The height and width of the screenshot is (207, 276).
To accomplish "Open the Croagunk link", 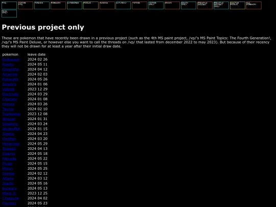I will 11,198.
